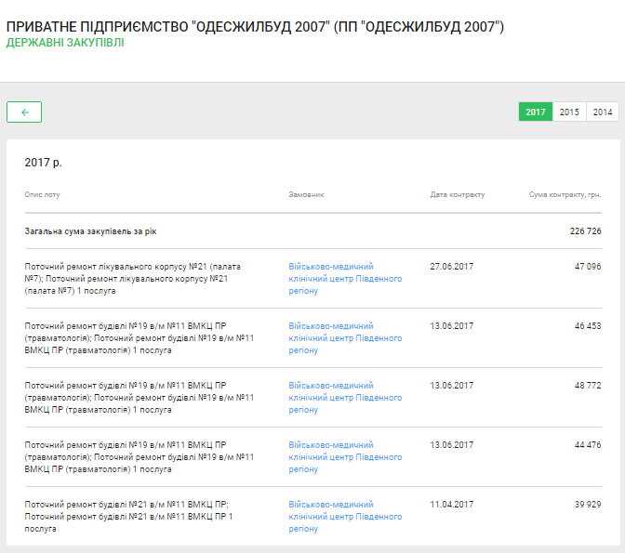Open customer link in the 44 476 contract row
Screen dimensions: 625x553
click(345, 456)
